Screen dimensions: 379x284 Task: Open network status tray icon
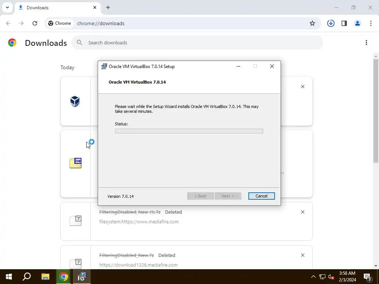tap(322, 277)
